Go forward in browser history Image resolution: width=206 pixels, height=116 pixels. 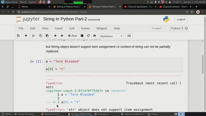(8, 12)
